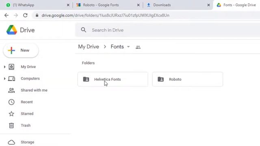Expand the My Drive tree arrow
260x146 pixels.
coord(4,67)
